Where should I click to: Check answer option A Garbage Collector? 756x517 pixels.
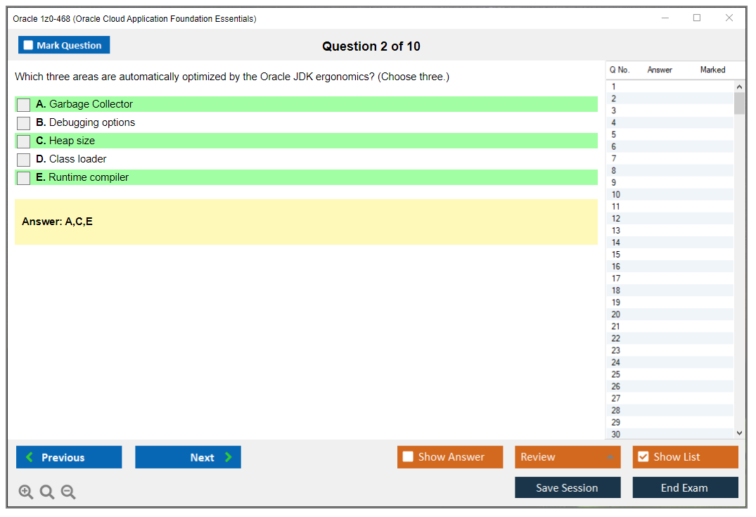click(x=23, y=104)
